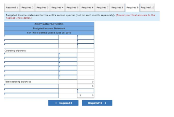Open the label dropdown directly above Operating expenses

click(x=31, y=46)
